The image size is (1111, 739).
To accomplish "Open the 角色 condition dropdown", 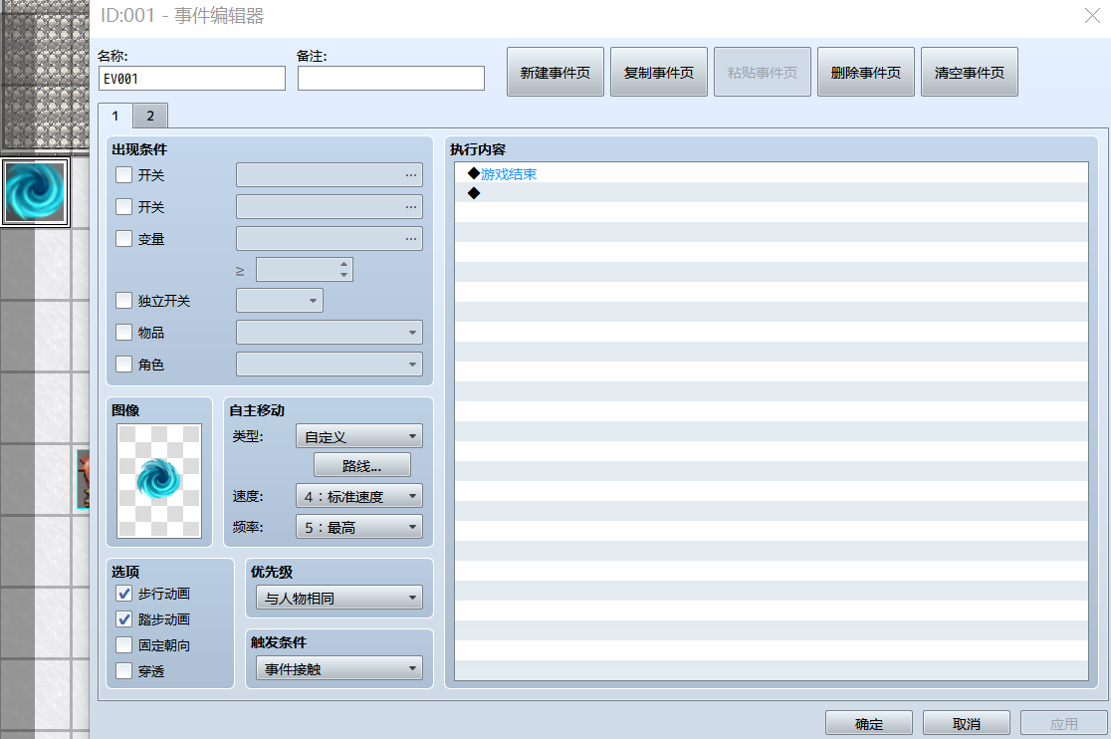I will tap(330, 365).
